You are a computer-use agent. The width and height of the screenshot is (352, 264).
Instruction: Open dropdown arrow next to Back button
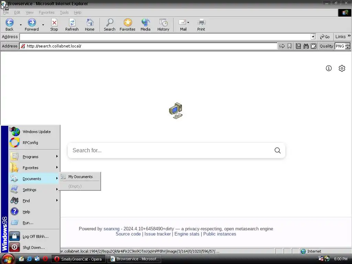point(21,25)
